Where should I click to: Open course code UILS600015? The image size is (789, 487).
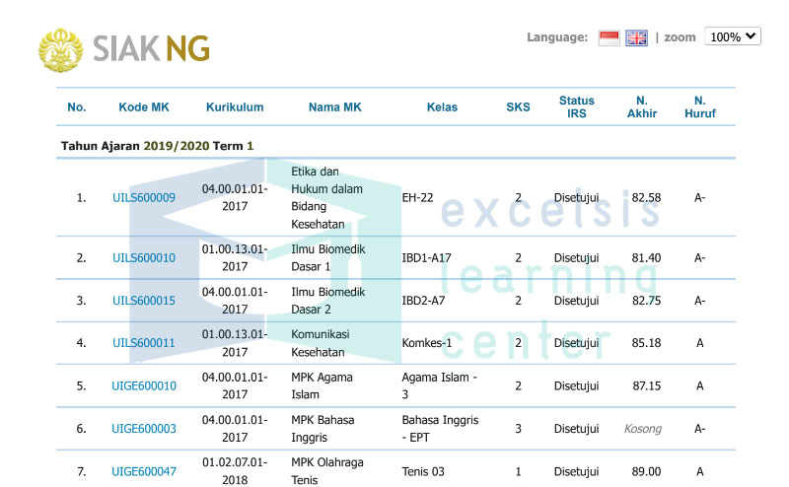(x=144, y=301)
